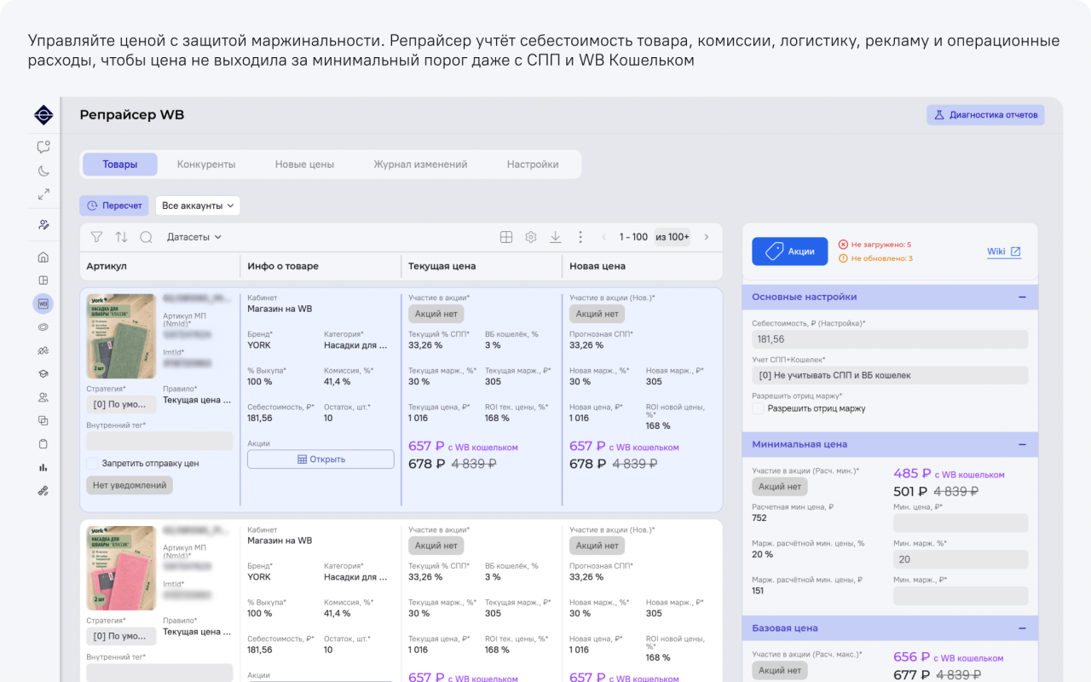This screenshot has width=1091, height=682.
Task: Click the 'Новая цена' column header
Action: click(x=597, y=266)
